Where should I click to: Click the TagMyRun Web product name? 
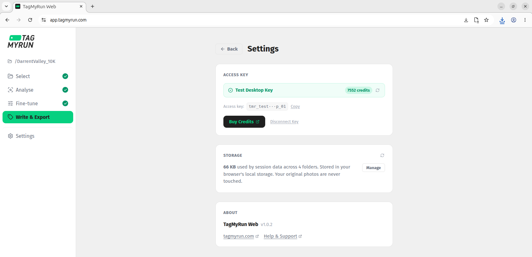tap(241, 224)
